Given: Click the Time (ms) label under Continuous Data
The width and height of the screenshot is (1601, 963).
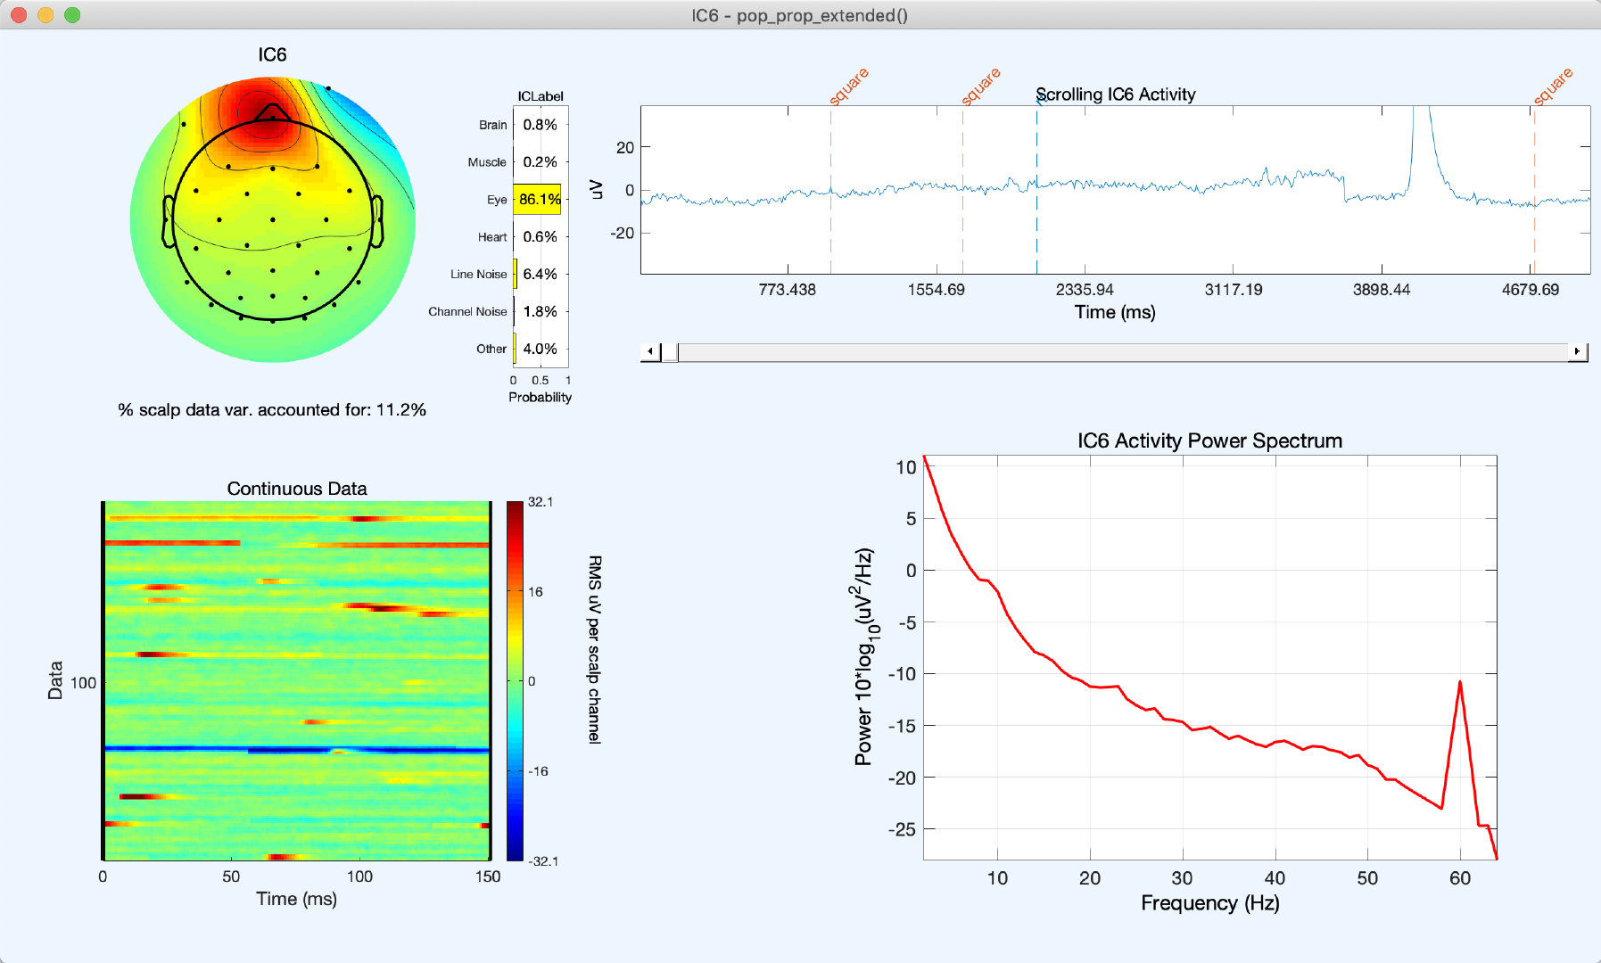Looking at the screenshot, I should [x=296, y=899].
